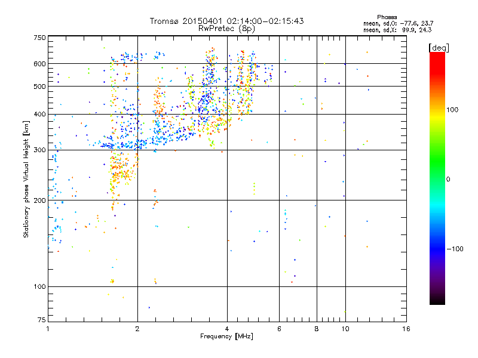Click the 'RwPretec (8p)' subtitle
Viewport: 478px width, 358px height.
[x=226, y=29]
